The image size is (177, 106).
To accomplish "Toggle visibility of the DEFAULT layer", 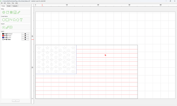I will click(x=5, y=34).
